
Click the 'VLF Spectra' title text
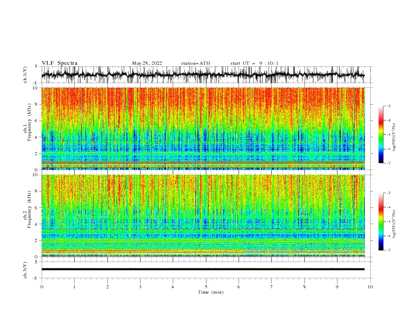point(59,63)
